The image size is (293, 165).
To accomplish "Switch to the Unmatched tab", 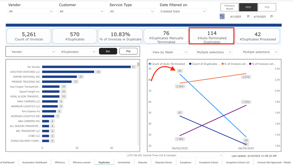I will point(124,162).
